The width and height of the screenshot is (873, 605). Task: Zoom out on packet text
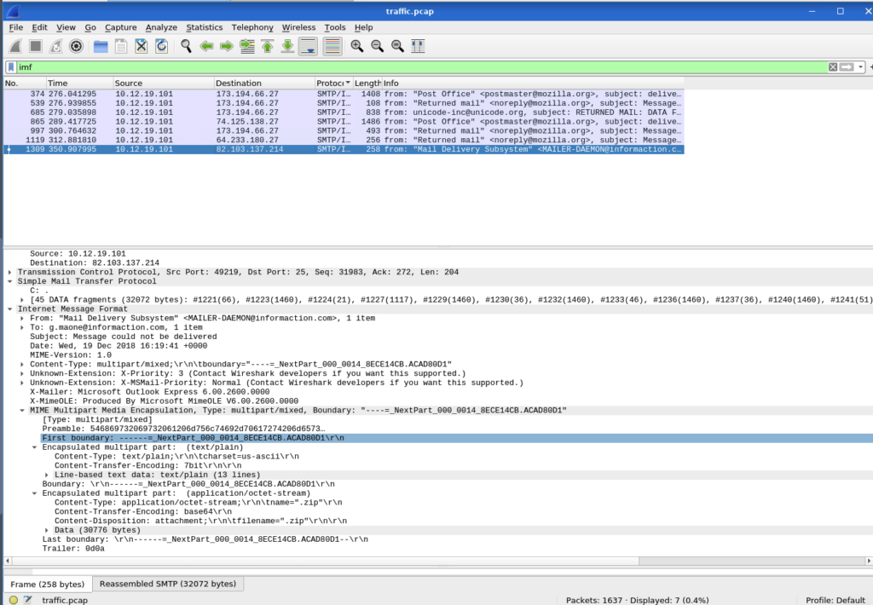pyautogui.click(x=378, y=46)
